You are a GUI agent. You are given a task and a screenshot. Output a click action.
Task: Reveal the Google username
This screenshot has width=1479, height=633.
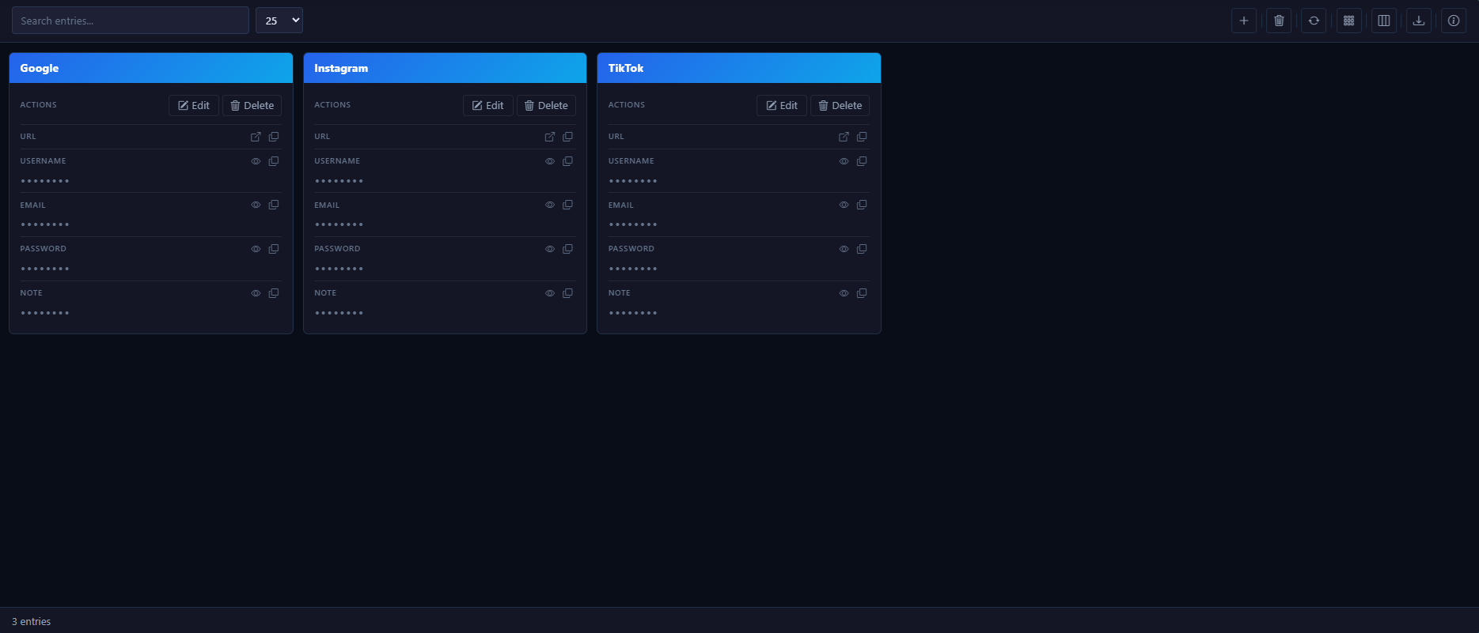[x=256, y=161]
